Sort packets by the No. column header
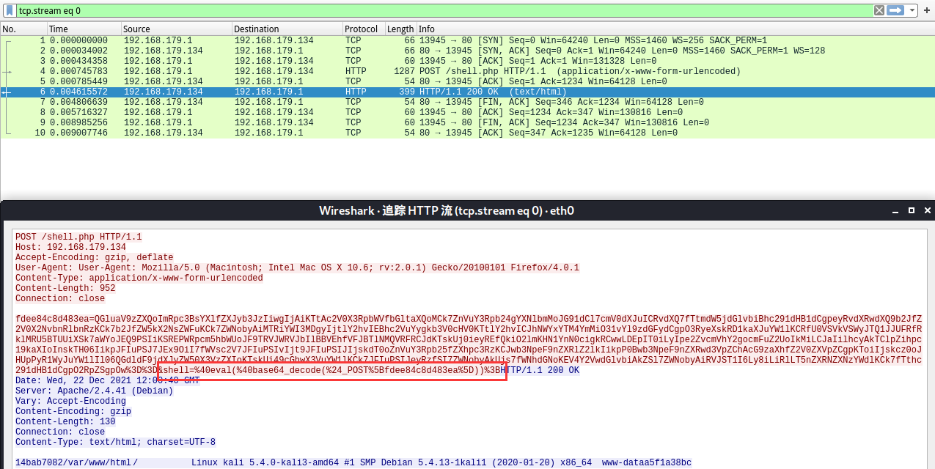The image size is (935, 469). (23, 29)
